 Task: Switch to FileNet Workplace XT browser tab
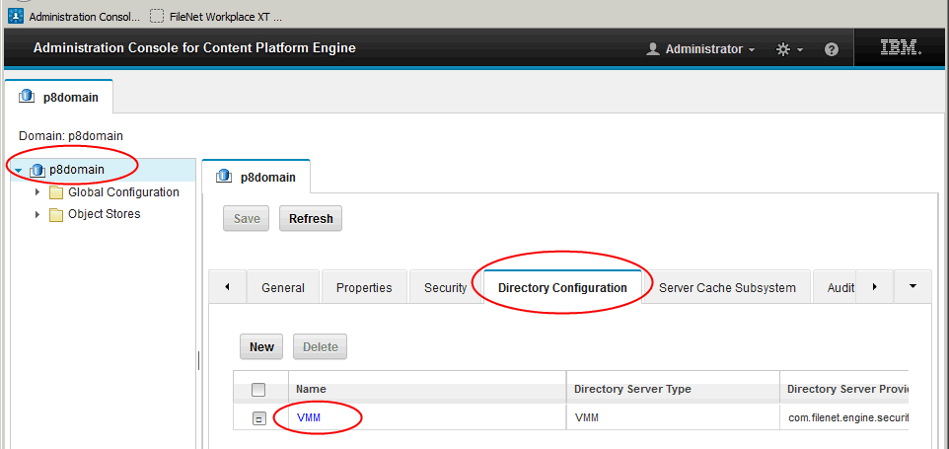[x=215, y=16]
